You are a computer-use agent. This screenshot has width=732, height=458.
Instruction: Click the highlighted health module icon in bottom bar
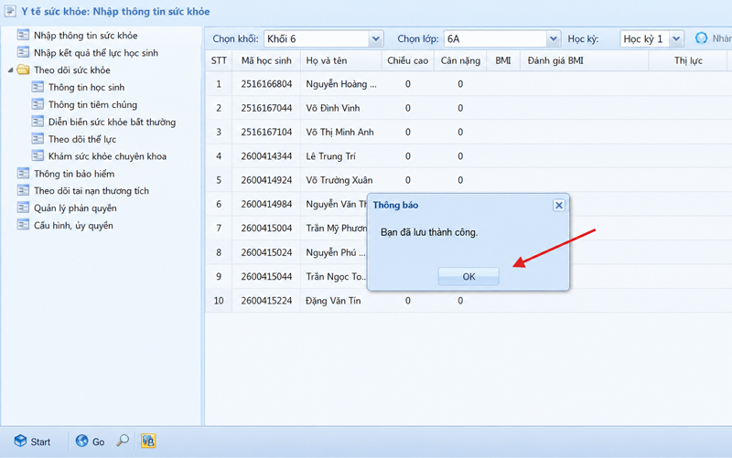pos(148,441)
